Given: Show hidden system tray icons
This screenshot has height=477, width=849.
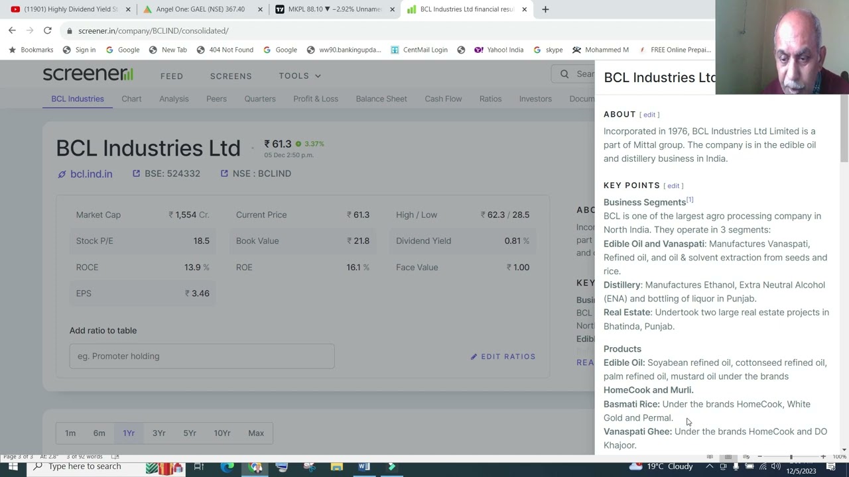Looking at the screenshot, I should (x=709, y=466).
